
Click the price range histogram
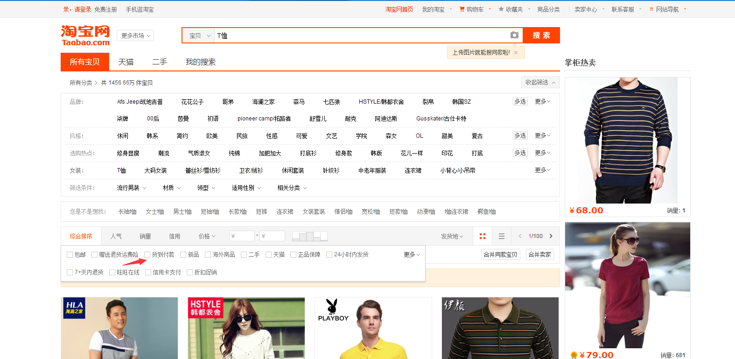tap(310, 236)
